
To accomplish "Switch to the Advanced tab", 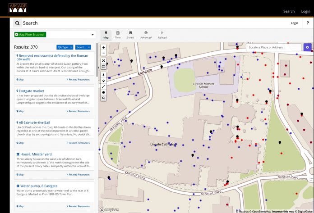I will coord(146,35).
